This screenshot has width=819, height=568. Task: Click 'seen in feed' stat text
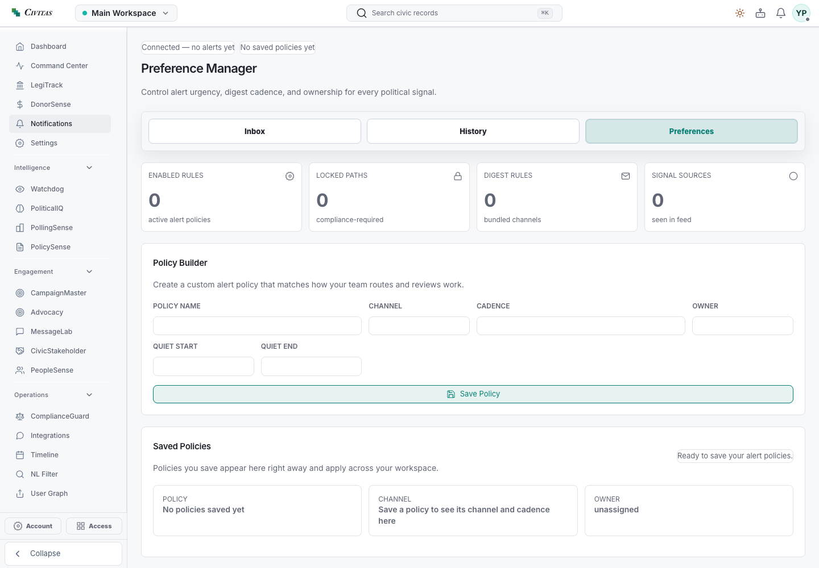click(x=672, y=220)
